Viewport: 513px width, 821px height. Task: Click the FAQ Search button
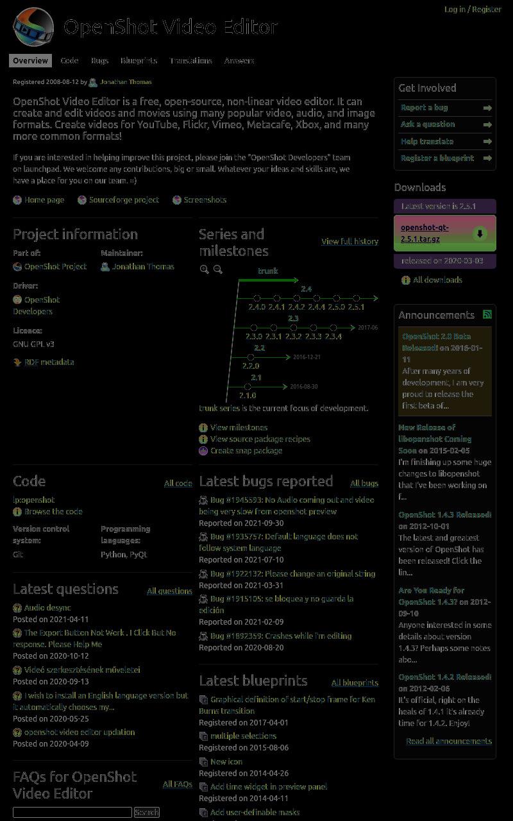coord(146,813)
